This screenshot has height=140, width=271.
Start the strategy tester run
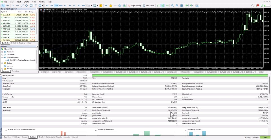[x=265, y=137]
